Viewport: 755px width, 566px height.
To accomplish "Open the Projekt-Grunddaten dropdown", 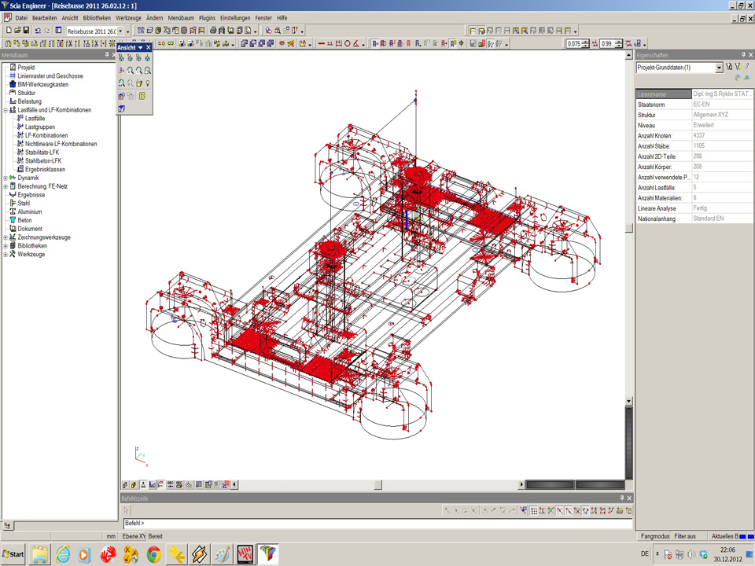I will (x=719, y=68).
